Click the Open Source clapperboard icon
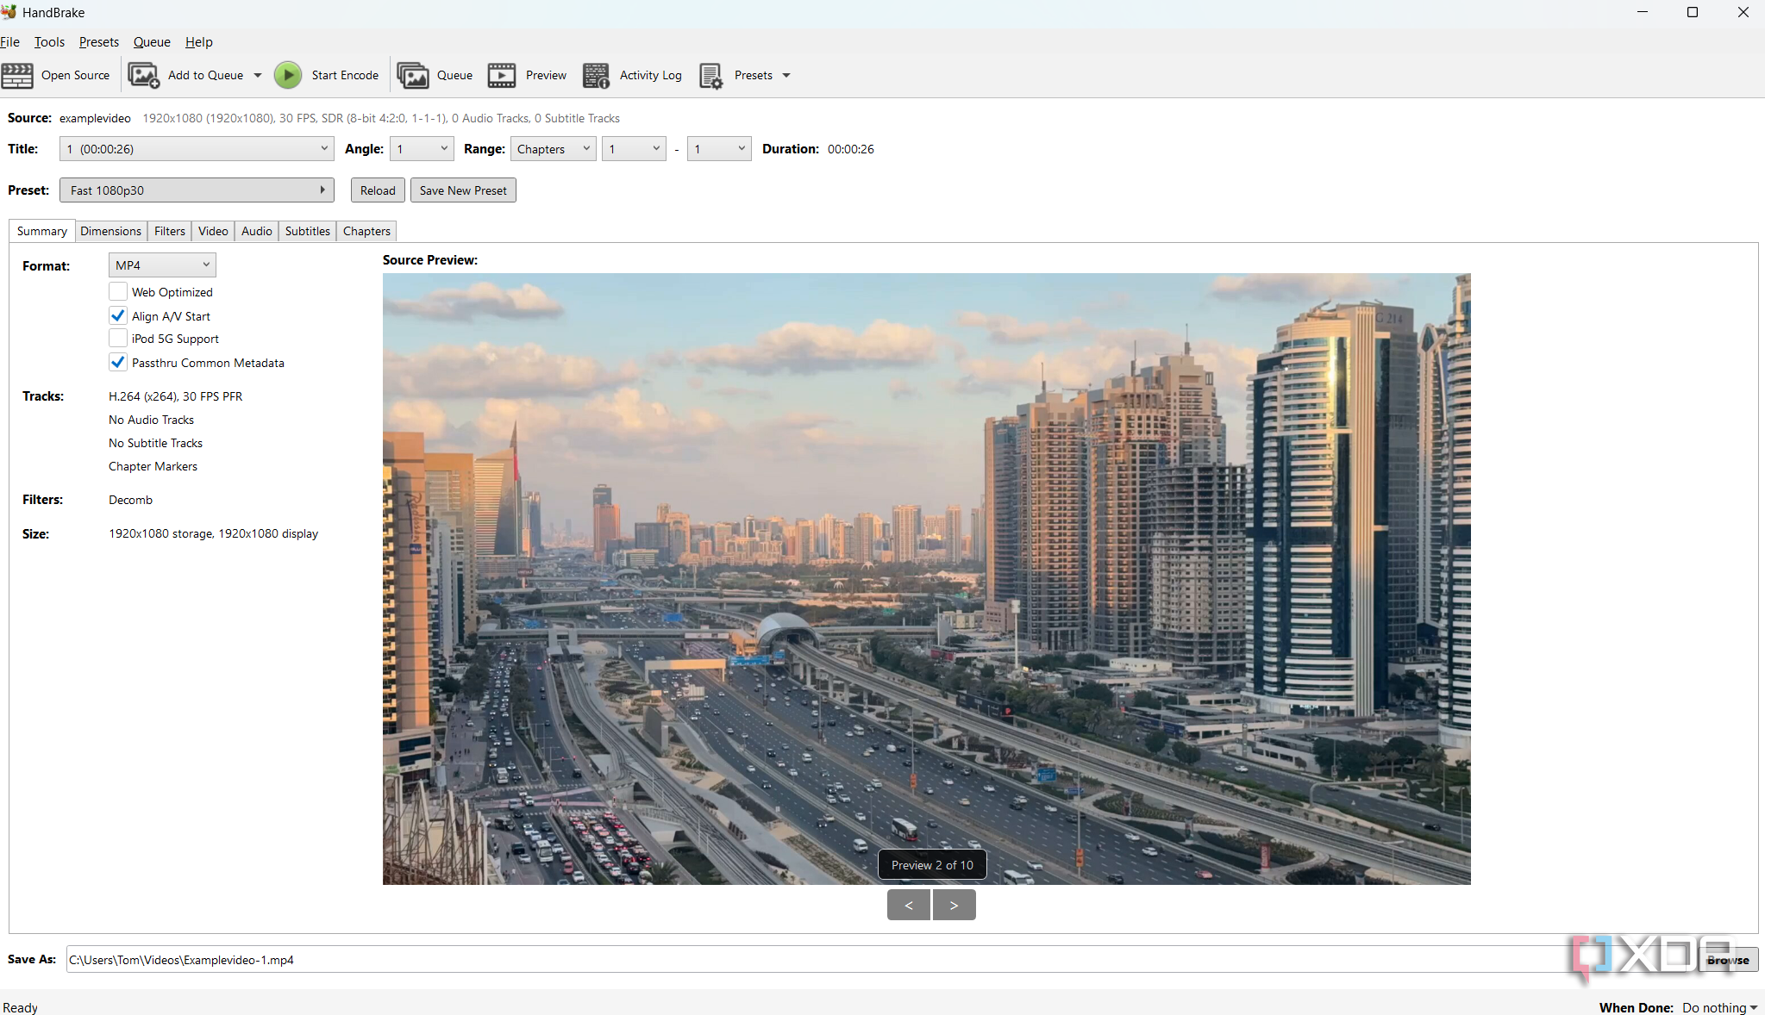This screenshot has width=1765, height=1015. 17,76
